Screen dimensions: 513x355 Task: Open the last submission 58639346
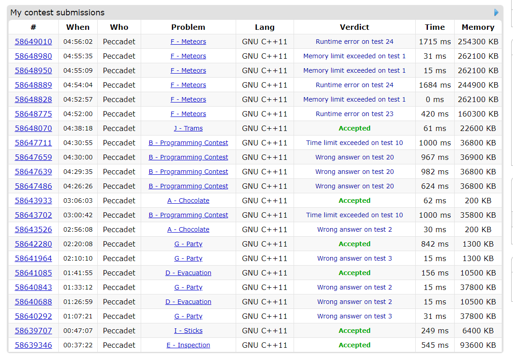point(33,345)
